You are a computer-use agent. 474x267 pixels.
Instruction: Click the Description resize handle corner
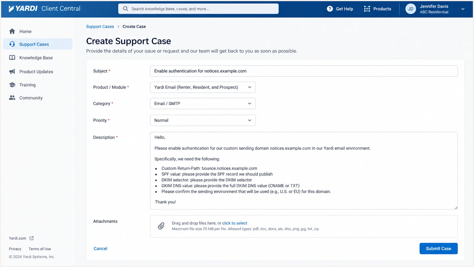click(456, 208)
